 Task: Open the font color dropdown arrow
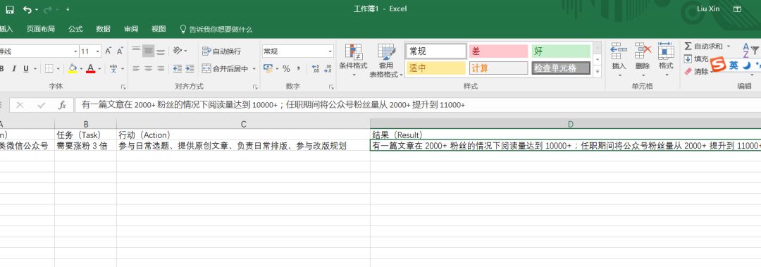[99, 69]
